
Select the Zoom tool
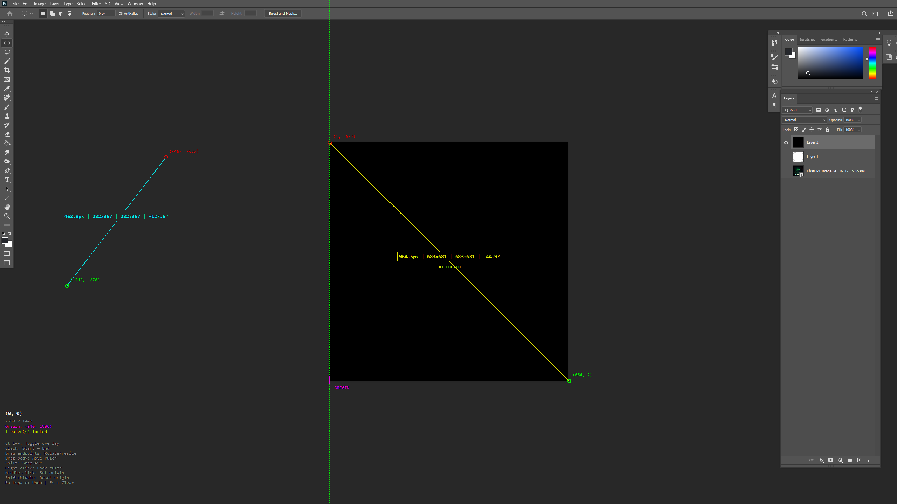[x=7, y=216]
